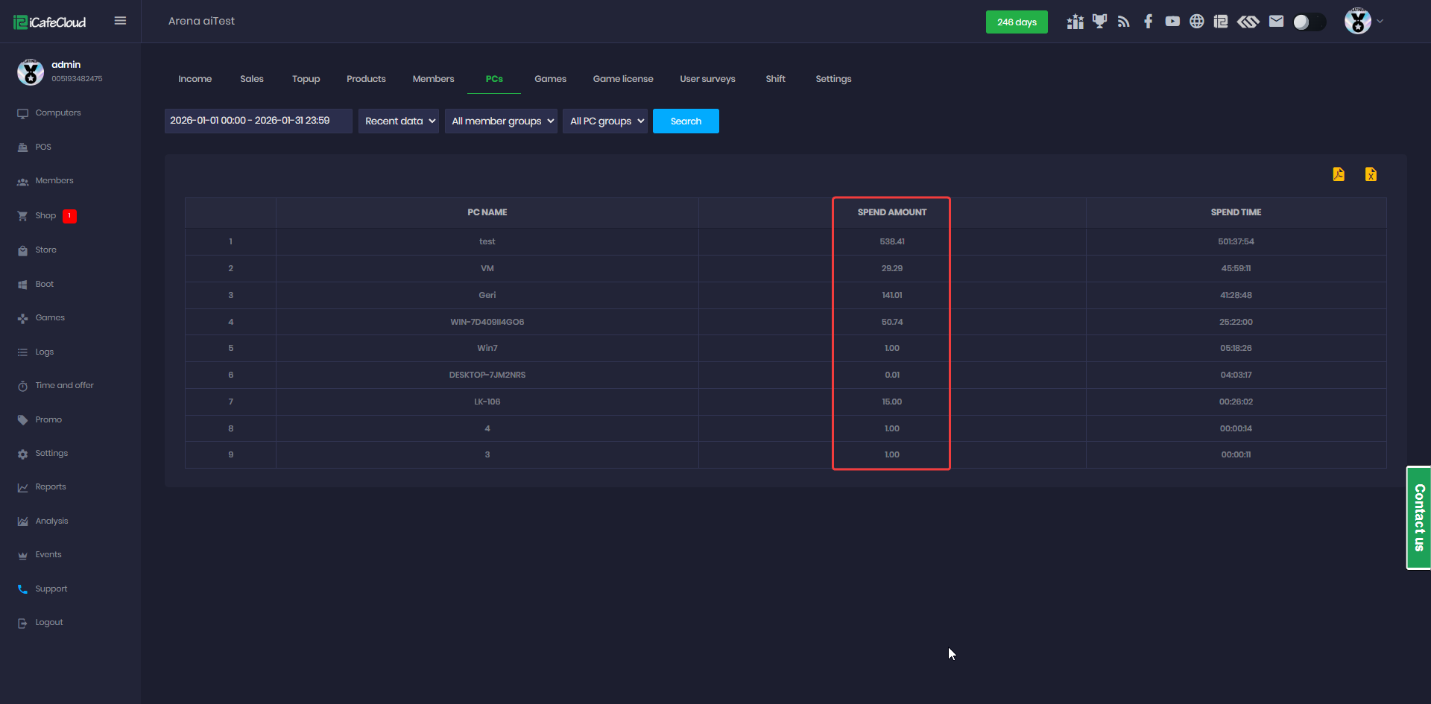
Task: Export the PC report to Excel
Action: click(x=1371, y=174)
